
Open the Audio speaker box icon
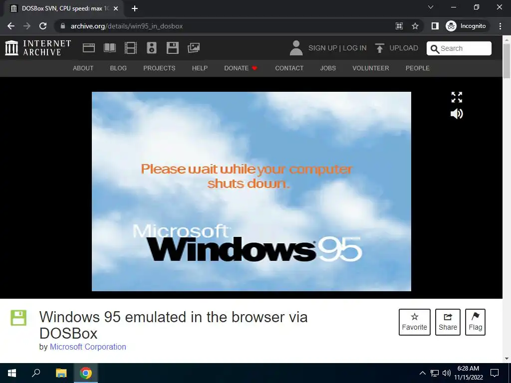[x=152, y=48]
